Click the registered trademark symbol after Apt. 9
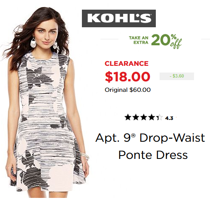The image size is (210, 200). tap(134, 135)
